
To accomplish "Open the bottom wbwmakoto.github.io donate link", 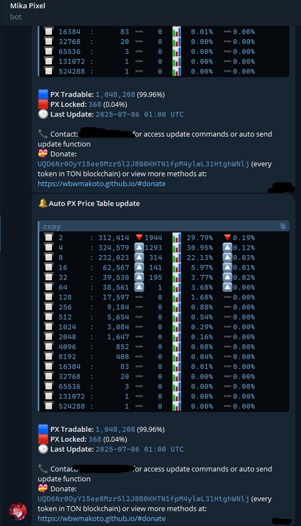I will [101, 518].
